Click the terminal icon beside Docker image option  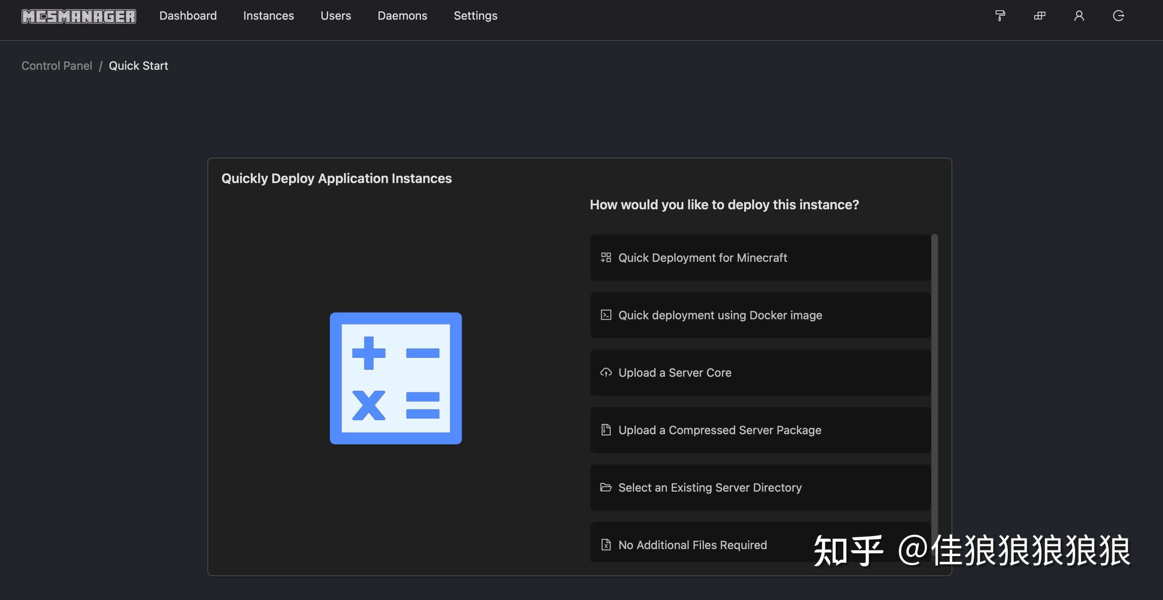pyautogui.click(x=605, y=315)
